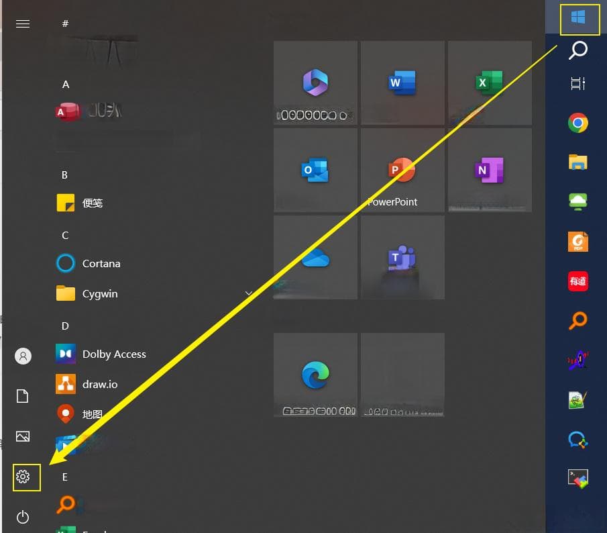
Task: Open the user account icon in Start
Action: [x=23, y=356]
